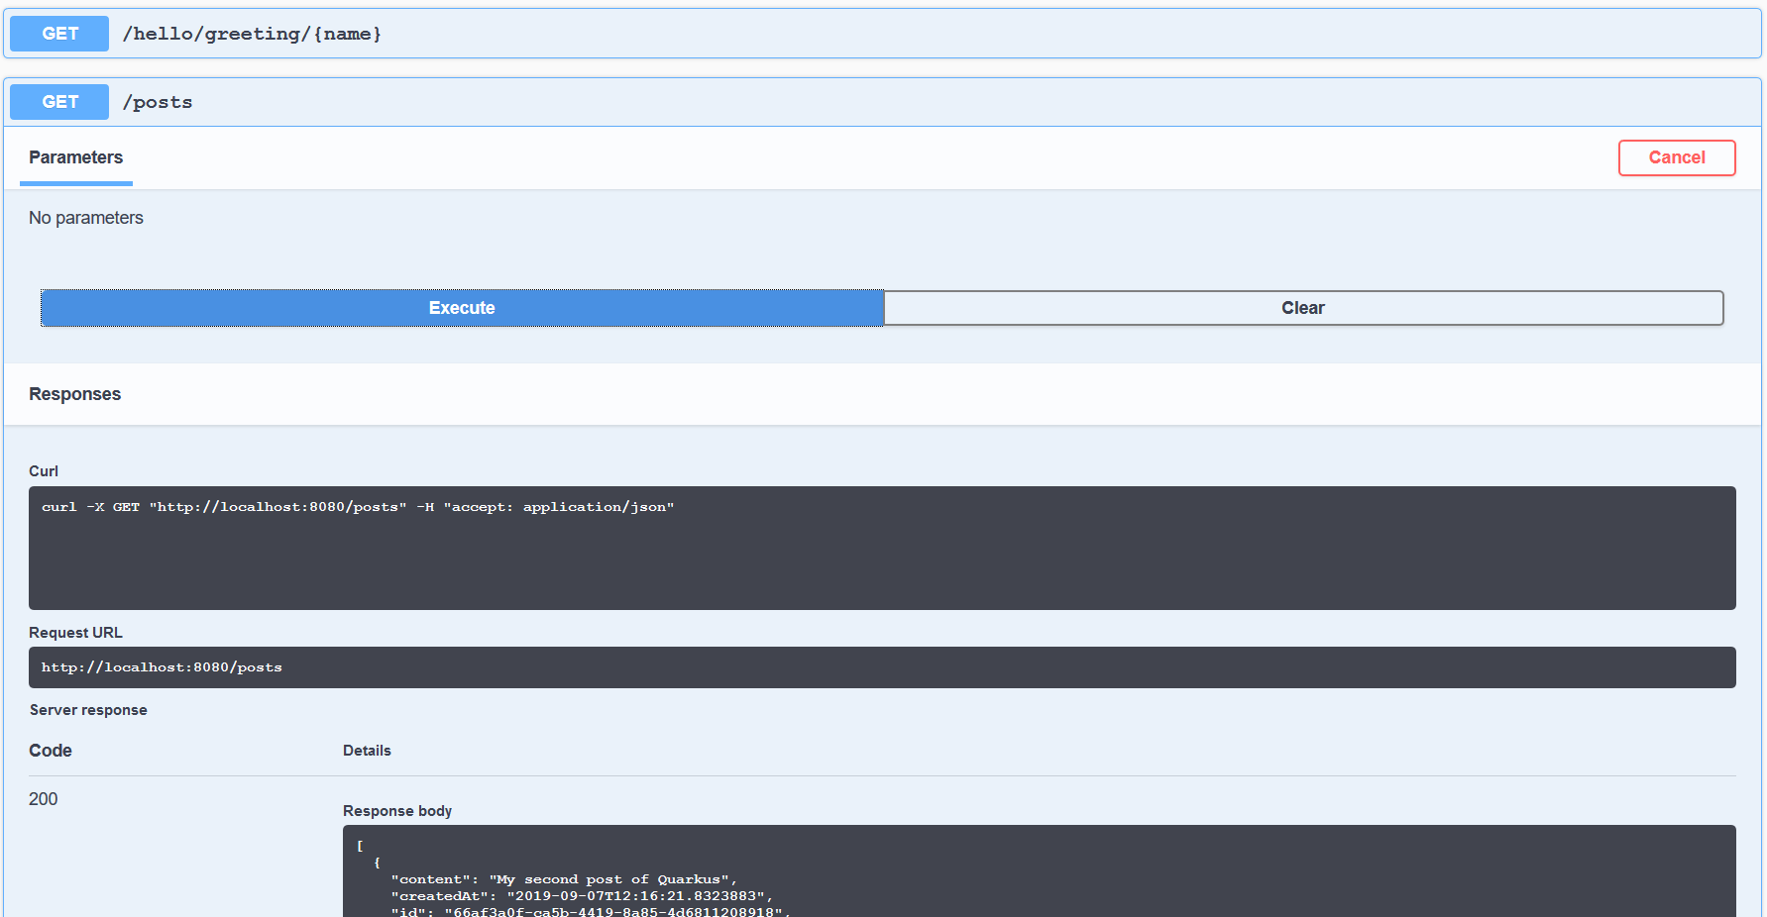Click the Curl section label

[43, 470]
